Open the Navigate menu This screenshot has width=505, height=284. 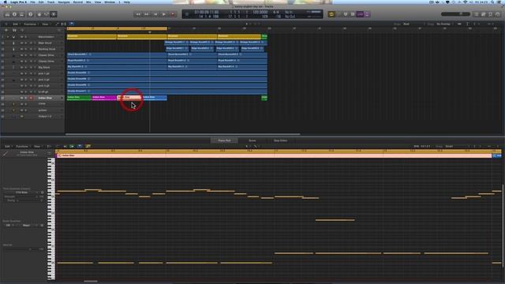[64, 2]
